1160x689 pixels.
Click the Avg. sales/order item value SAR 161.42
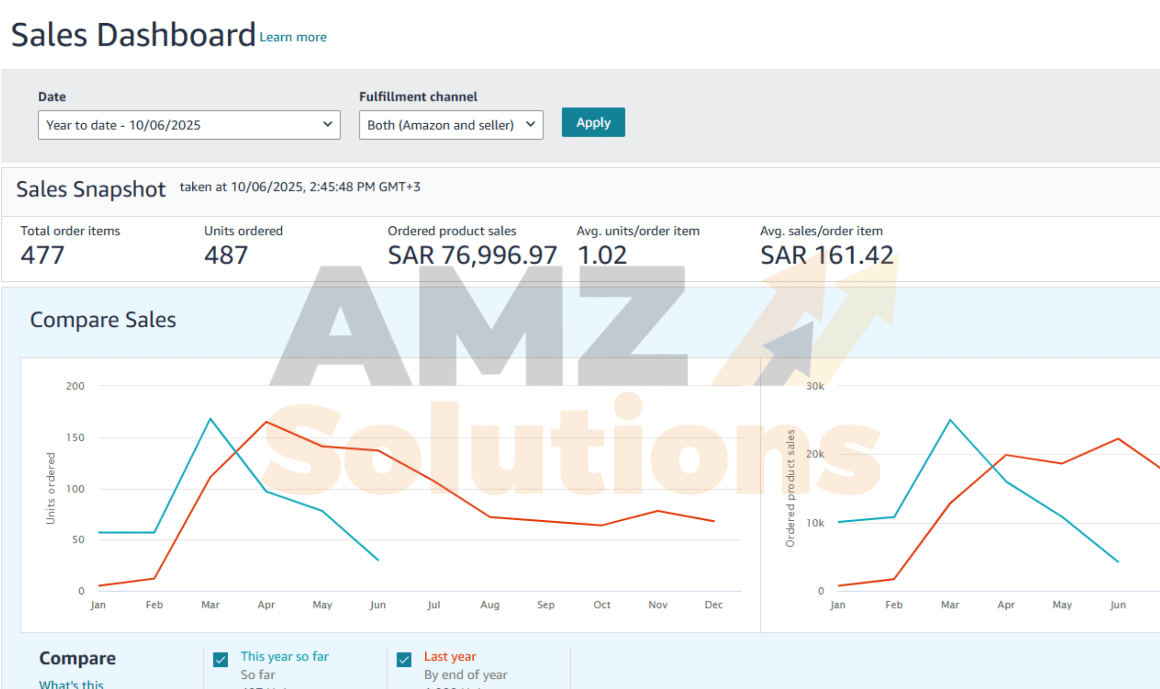(x=826, y=255)
